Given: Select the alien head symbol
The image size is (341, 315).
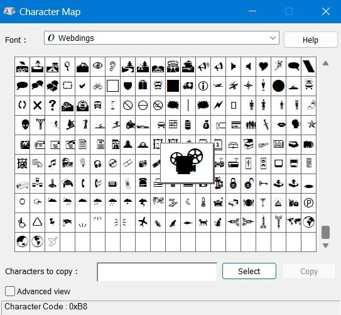Looking at the screenshot, I should pyautogui.click(x=25, y=125).
